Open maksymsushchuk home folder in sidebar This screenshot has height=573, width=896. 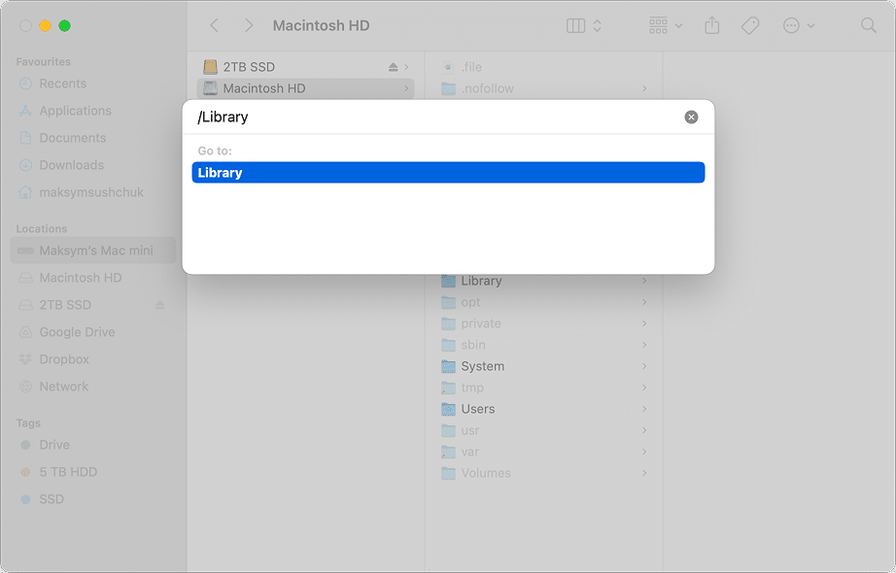[x=93, y=192]
